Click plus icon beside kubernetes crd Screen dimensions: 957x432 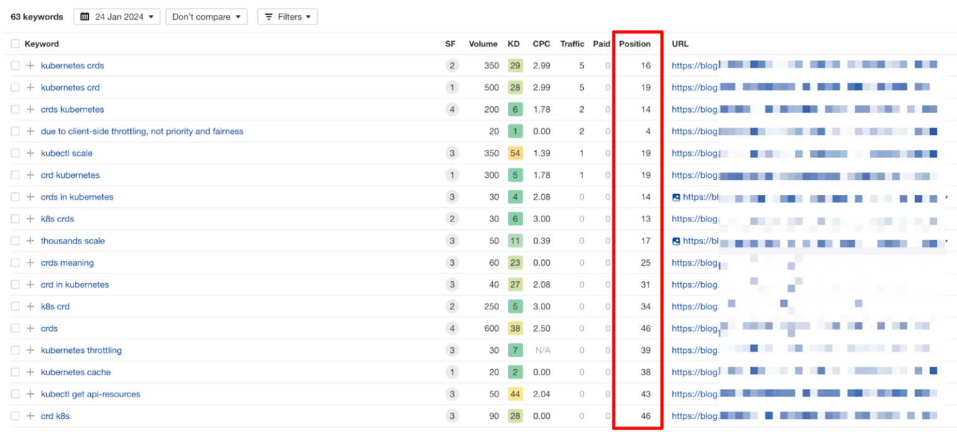coord(30,88)
